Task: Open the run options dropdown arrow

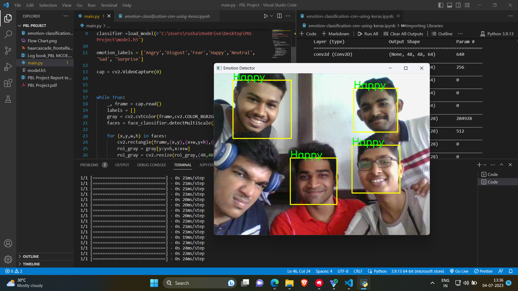Action: (272, 16)
